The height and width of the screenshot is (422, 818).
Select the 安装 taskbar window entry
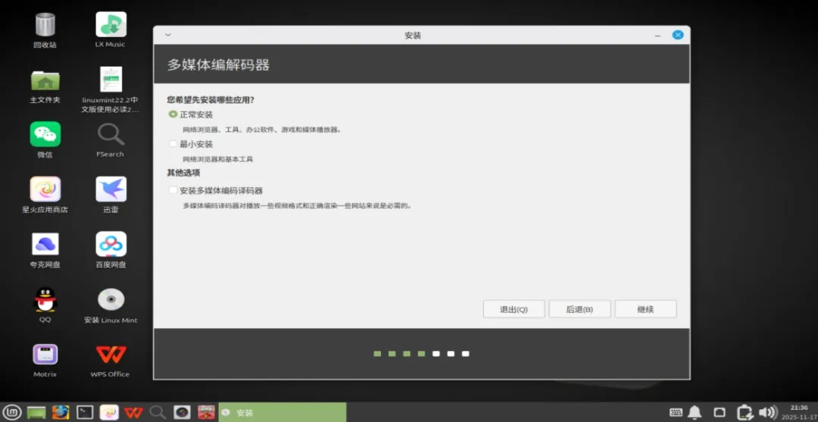(283, 412)
